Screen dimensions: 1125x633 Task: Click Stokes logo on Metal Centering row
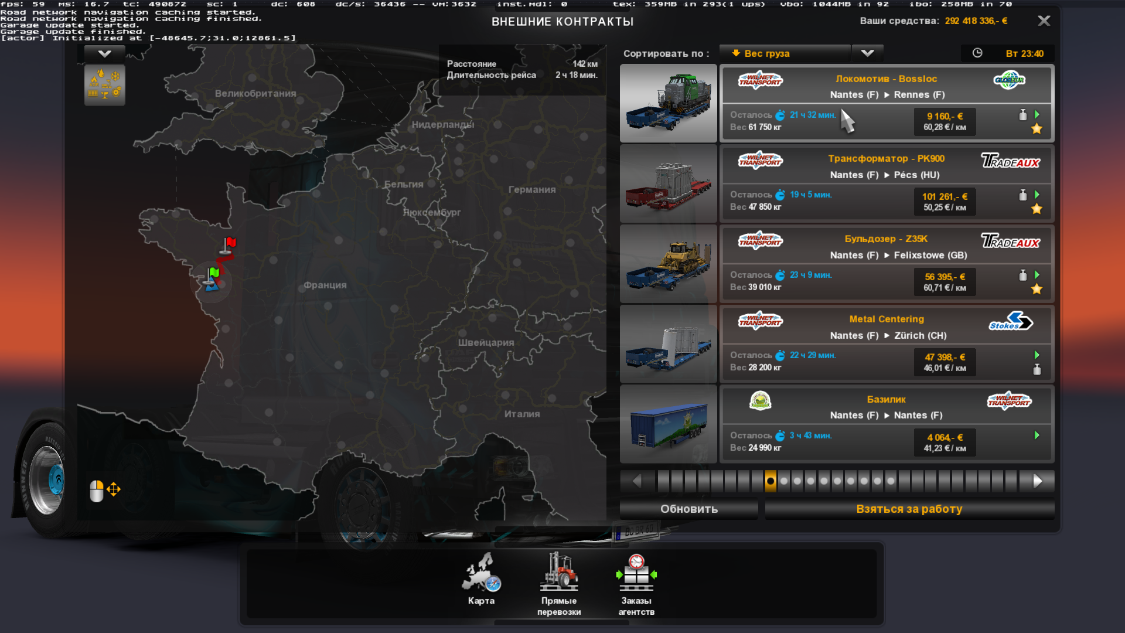tap(1011, 321)
